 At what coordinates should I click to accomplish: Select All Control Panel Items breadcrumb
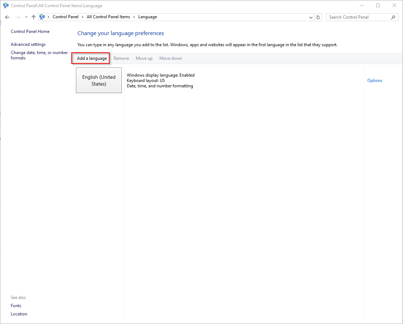click(108, 17)
